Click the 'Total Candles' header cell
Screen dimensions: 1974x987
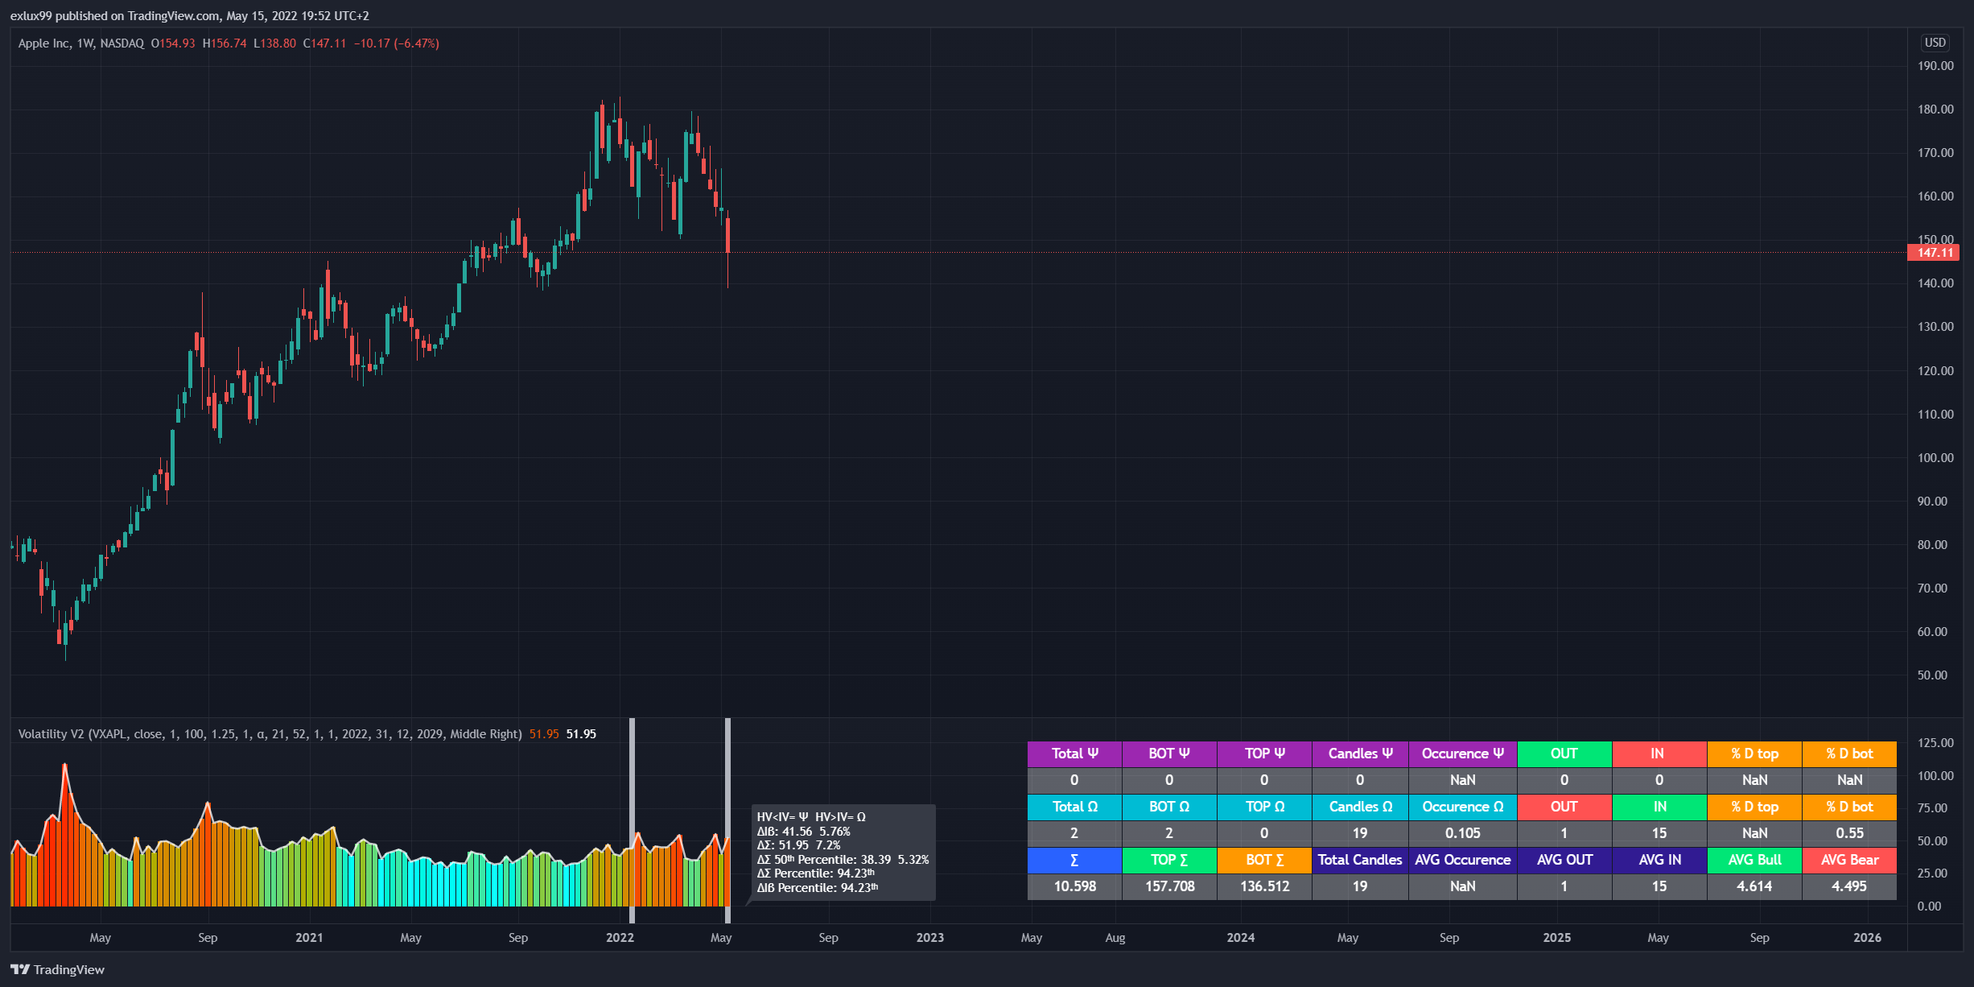point(1360,860)
